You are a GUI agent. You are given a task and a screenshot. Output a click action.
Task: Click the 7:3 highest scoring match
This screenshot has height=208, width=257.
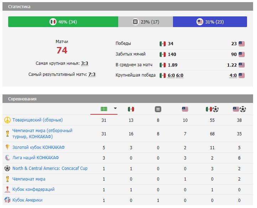pyautogui.click(x=92, y=74)
